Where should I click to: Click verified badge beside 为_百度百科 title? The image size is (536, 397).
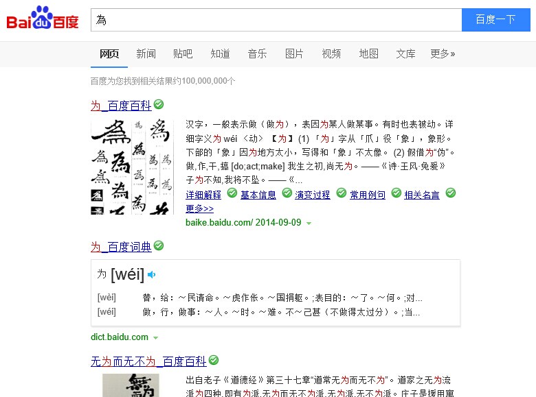coord(159,104)
